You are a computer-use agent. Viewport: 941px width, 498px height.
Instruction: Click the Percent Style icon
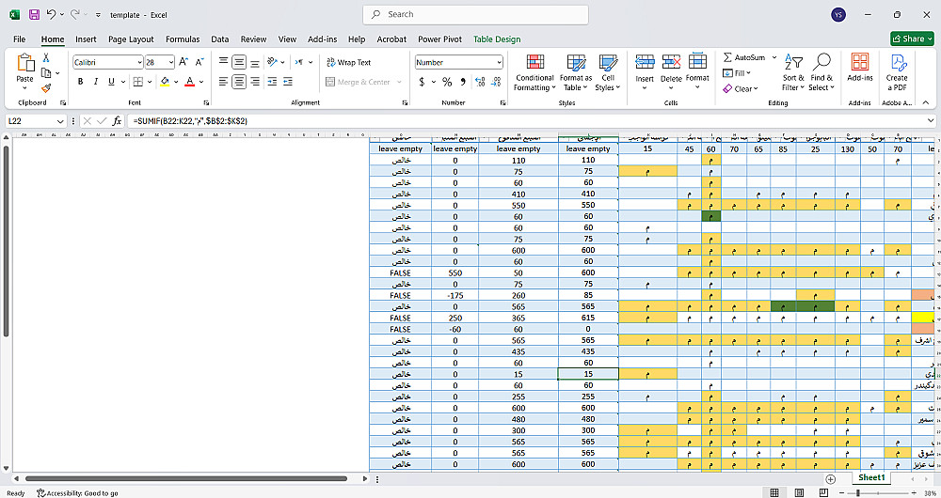[448, 82]
